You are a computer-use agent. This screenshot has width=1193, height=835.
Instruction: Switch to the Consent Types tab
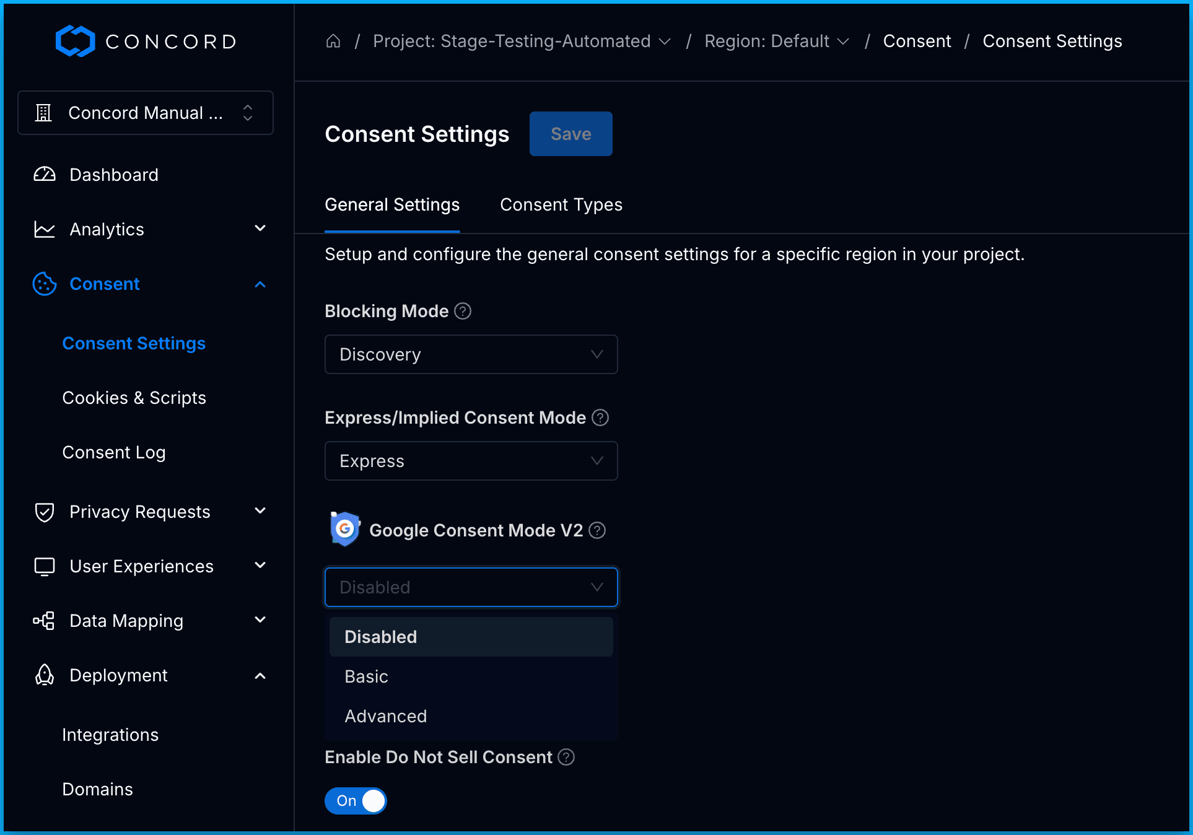(x=561, y=204)
